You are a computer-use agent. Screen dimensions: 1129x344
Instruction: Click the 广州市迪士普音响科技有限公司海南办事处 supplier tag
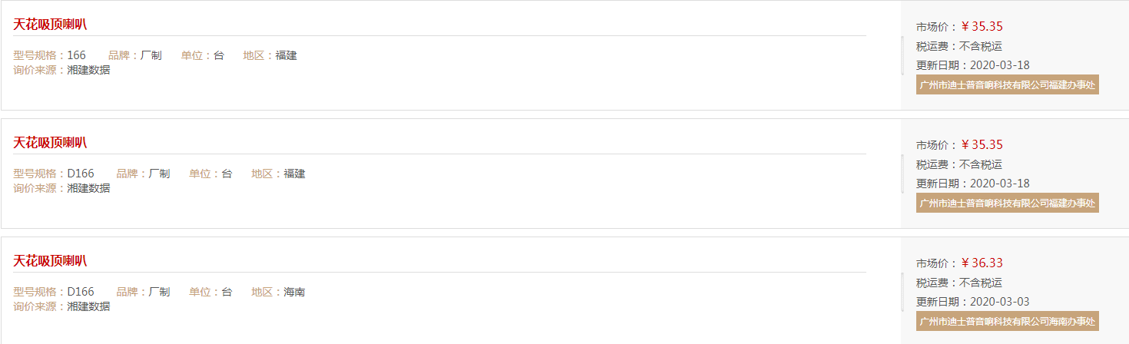point(1008,321)
